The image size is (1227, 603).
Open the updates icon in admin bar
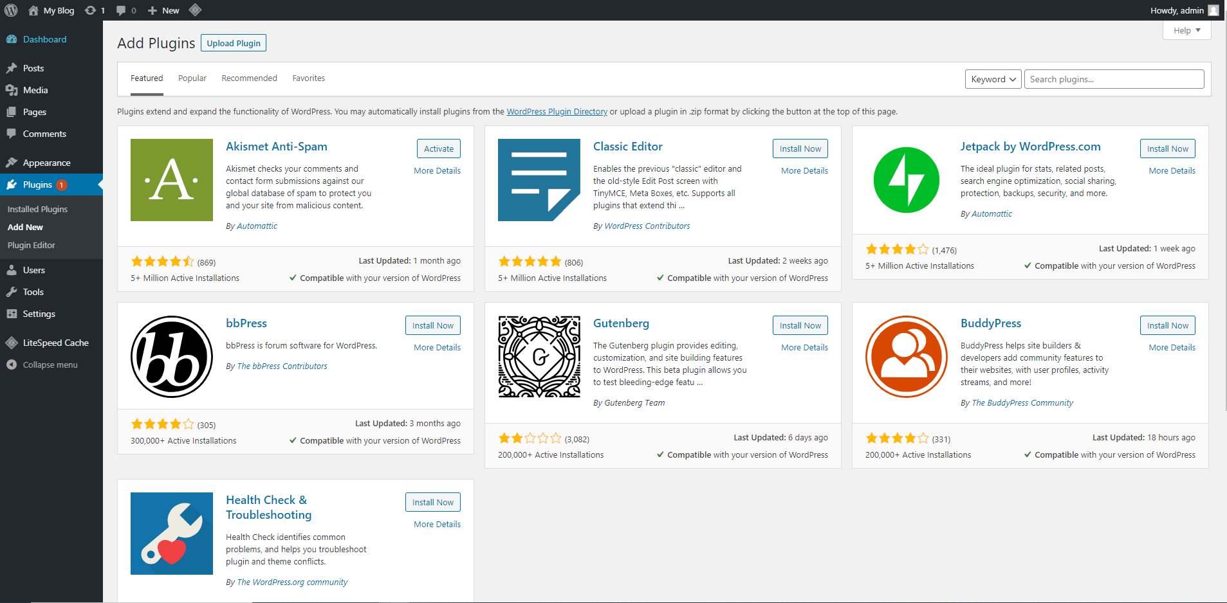tap(91, 10)
